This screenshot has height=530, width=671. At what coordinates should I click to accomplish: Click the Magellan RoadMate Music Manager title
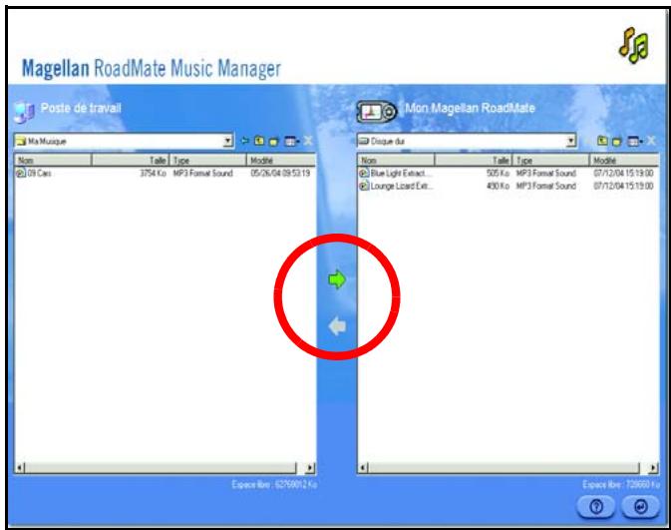tap(152, 69)
